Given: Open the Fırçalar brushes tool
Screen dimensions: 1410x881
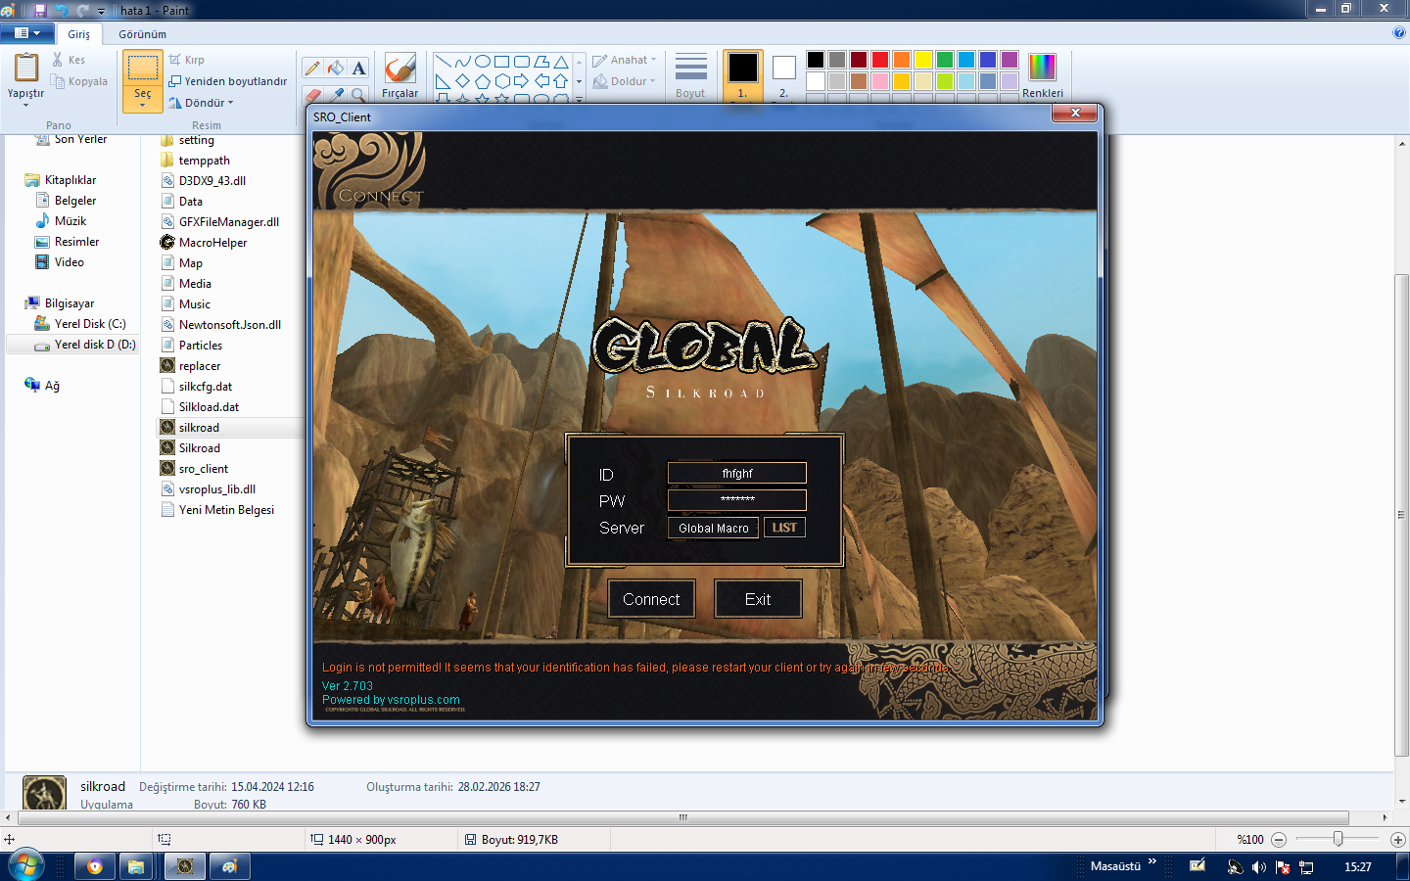Looking at the screenshot, I should (399, 75).
